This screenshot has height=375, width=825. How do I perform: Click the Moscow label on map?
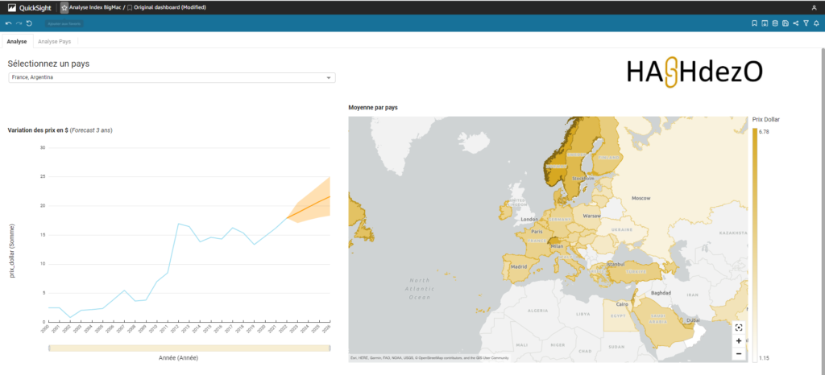(x=641, y=199)
